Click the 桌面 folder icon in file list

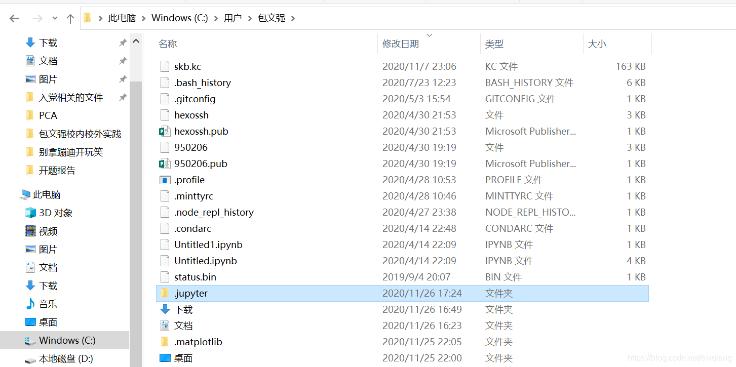tap(165, 358)
